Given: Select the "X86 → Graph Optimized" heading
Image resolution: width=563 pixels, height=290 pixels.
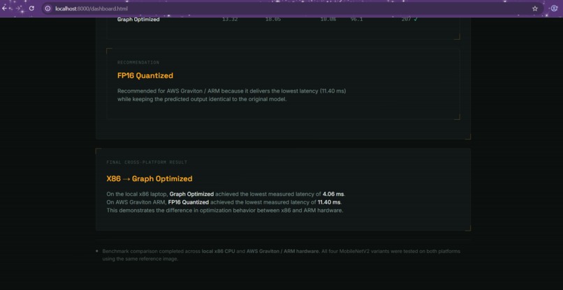Looking at the screenshot, I should 149,179.
